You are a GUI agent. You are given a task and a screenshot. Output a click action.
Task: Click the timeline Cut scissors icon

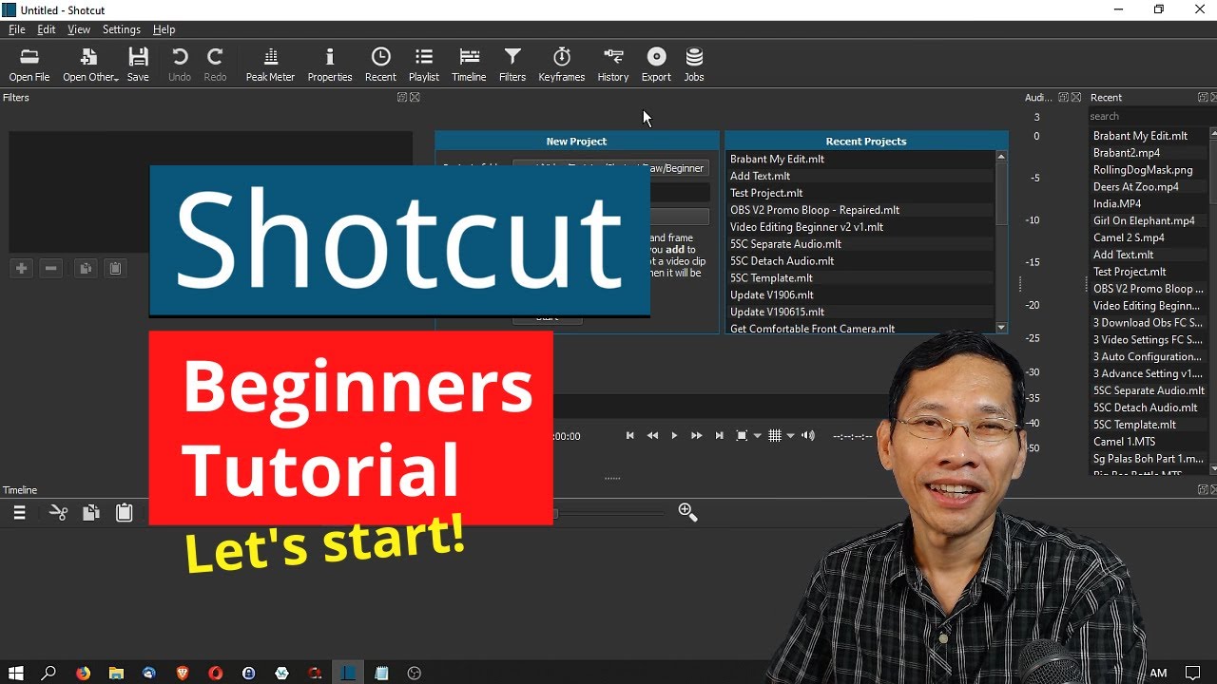pos(59,513)
